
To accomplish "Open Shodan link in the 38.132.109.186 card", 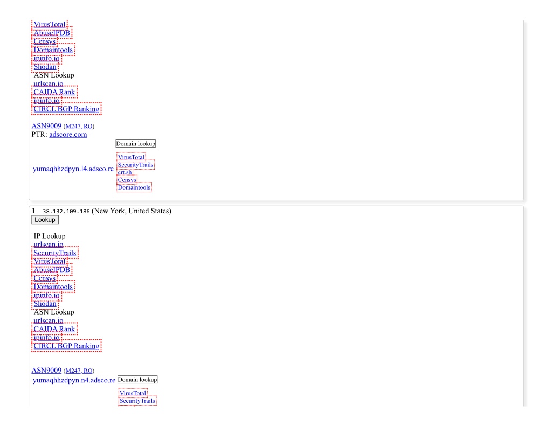I will (45, 304).
